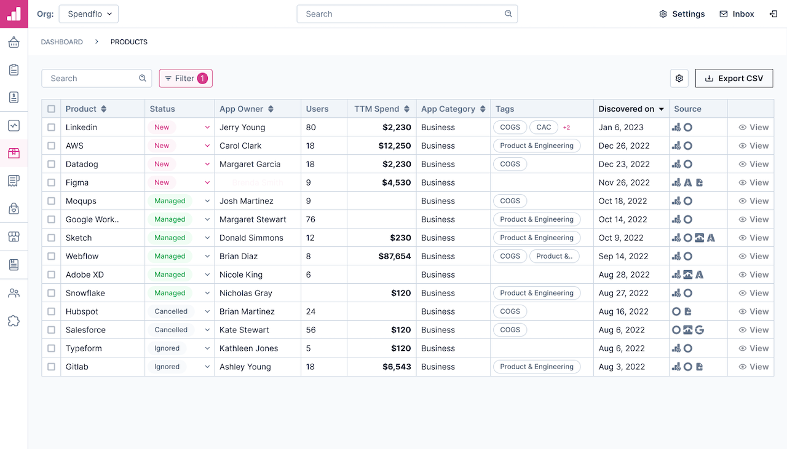Image resolution: width=787 pixels, height=449 pixels.
Task: Select the Gitlab row checkbox
Action: 51,367
